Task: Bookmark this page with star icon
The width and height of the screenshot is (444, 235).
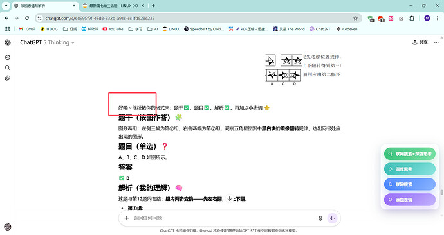Action: (355, 19)
